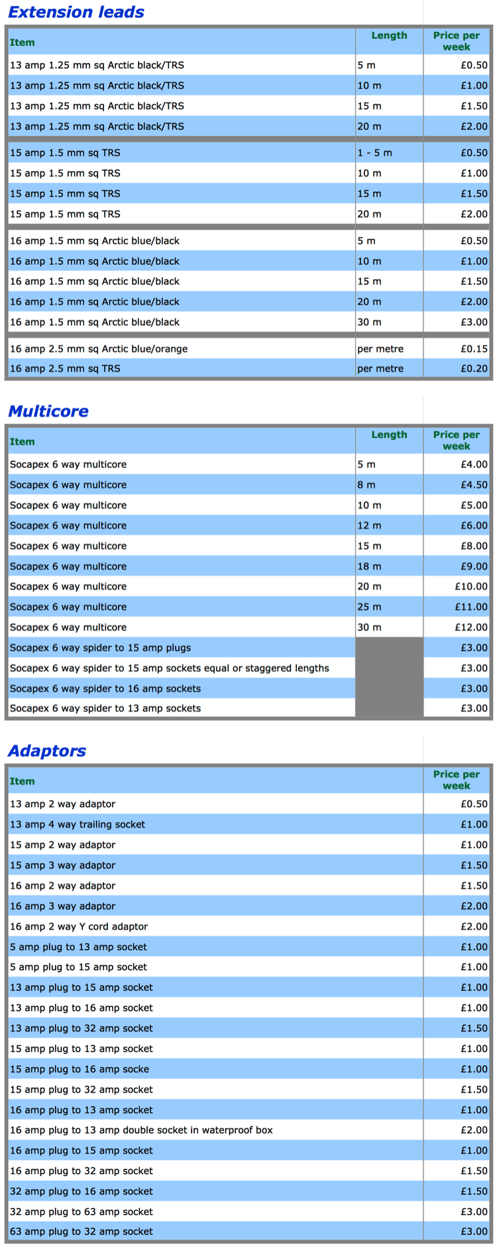
Task: Click the Item header in Extension leads table
Action: (x=22, y=42)
